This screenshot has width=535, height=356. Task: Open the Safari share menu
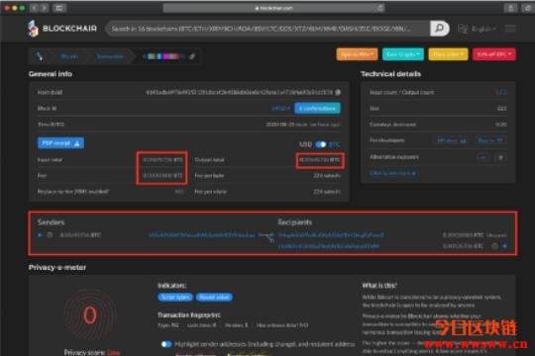pos(510,8)
